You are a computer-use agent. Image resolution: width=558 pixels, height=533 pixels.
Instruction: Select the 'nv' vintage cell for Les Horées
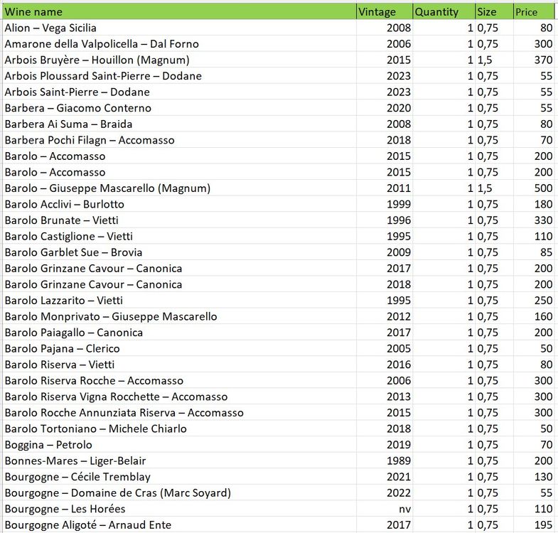403,509
